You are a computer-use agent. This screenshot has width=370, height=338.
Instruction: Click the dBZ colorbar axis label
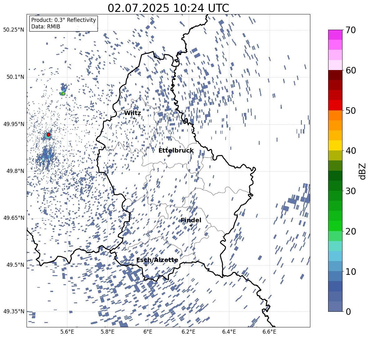[362, 171]
